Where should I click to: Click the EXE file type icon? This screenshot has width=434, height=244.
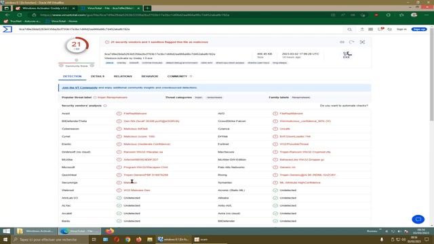pos(347,54)
